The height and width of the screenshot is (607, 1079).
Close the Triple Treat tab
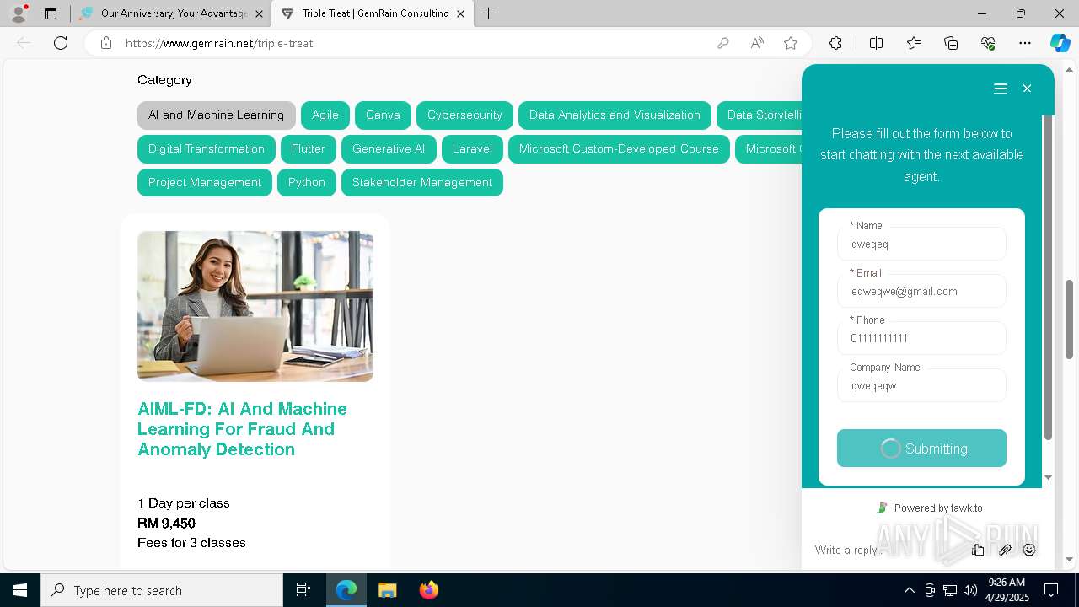460,13
